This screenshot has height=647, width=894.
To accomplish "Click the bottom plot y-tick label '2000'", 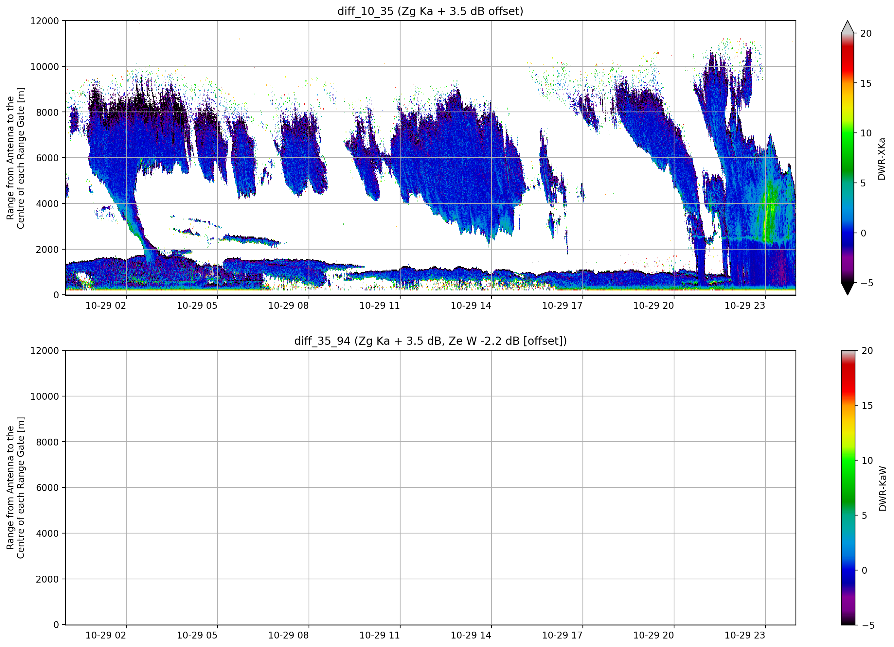I will click(x=47, y=579).
